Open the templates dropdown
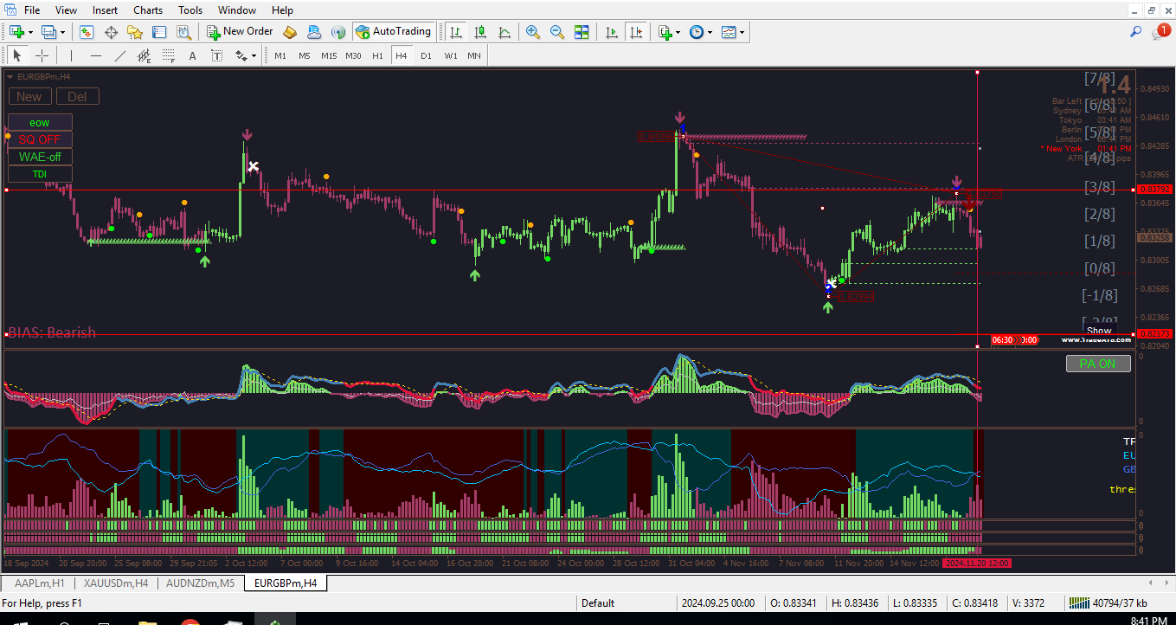The image size is (1176, 625). tap(742, 32)
